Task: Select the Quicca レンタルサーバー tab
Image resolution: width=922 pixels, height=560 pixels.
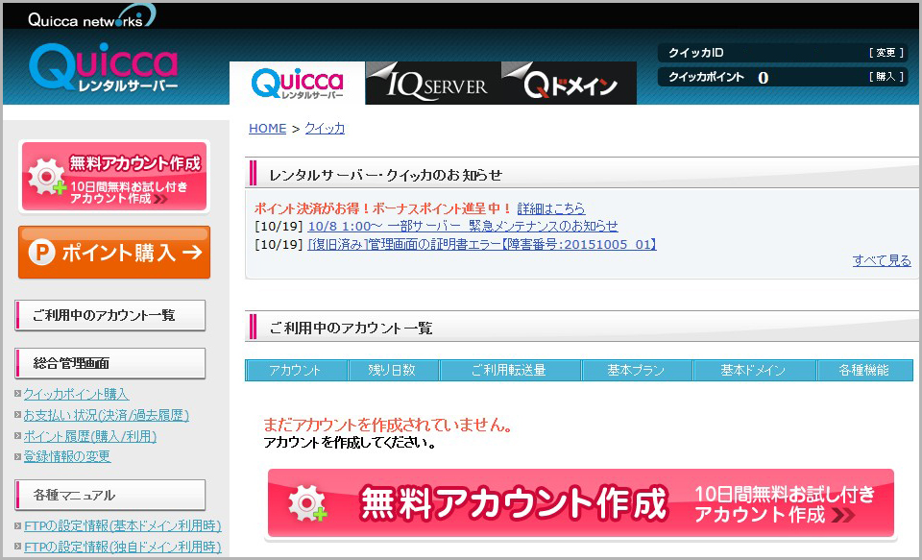Action: click(x=297, y=85)
